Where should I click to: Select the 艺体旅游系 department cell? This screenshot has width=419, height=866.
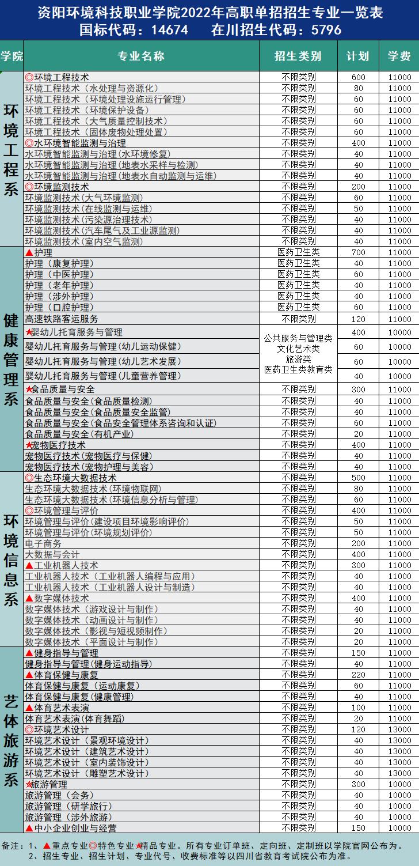click(12, 740)
